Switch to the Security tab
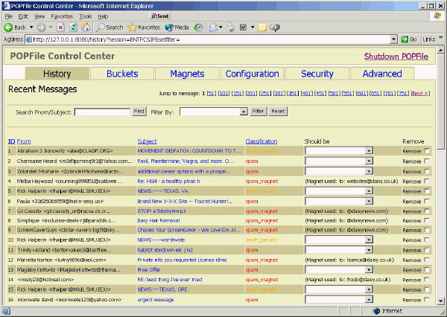Image resolution: width=447 pixels, height=317 pixels. click(317, 74)
